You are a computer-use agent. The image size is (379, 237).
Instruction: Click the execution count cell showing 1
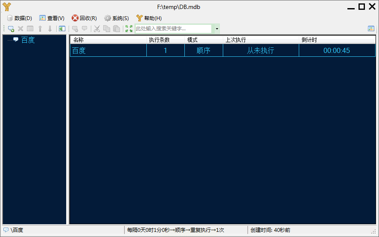(166, 50)
